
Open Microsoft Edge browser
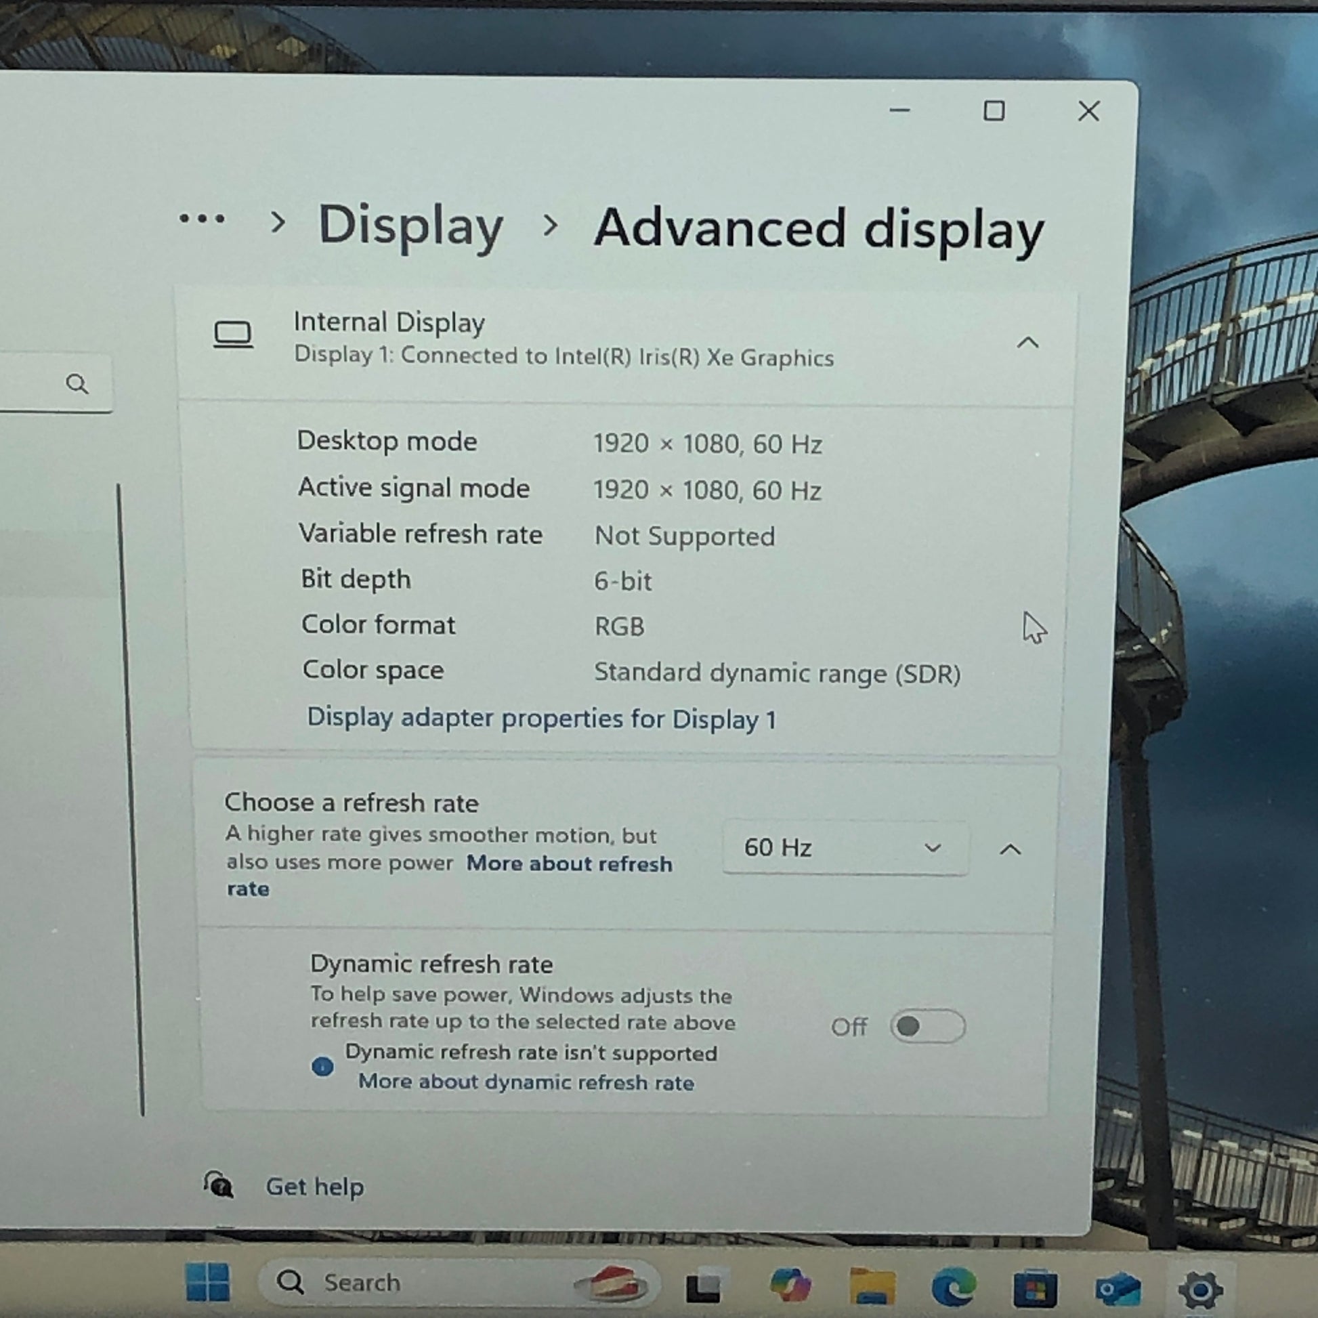(953, 1287)
